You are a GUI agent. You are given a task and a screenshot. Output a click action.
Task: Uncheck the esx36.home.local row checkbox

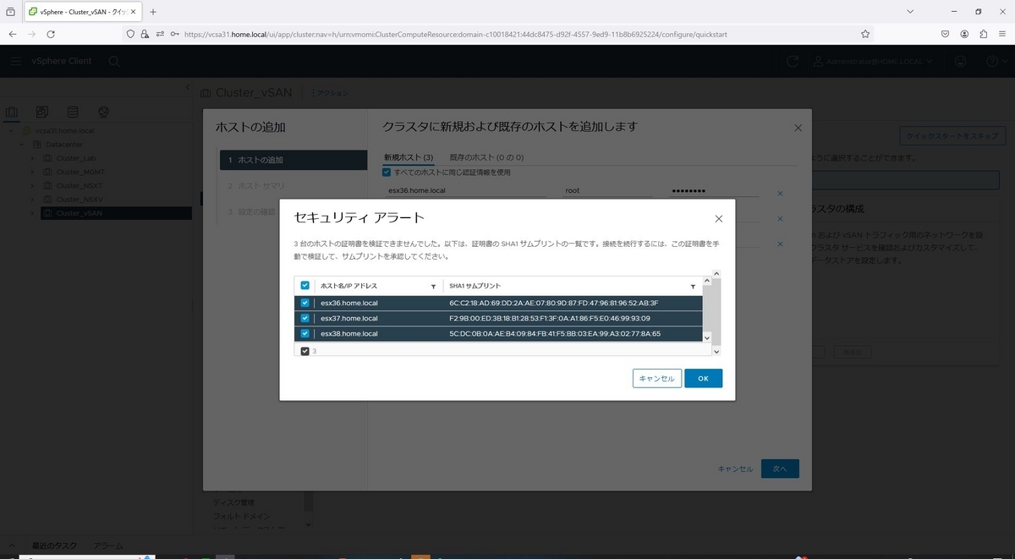click(304, 303)
